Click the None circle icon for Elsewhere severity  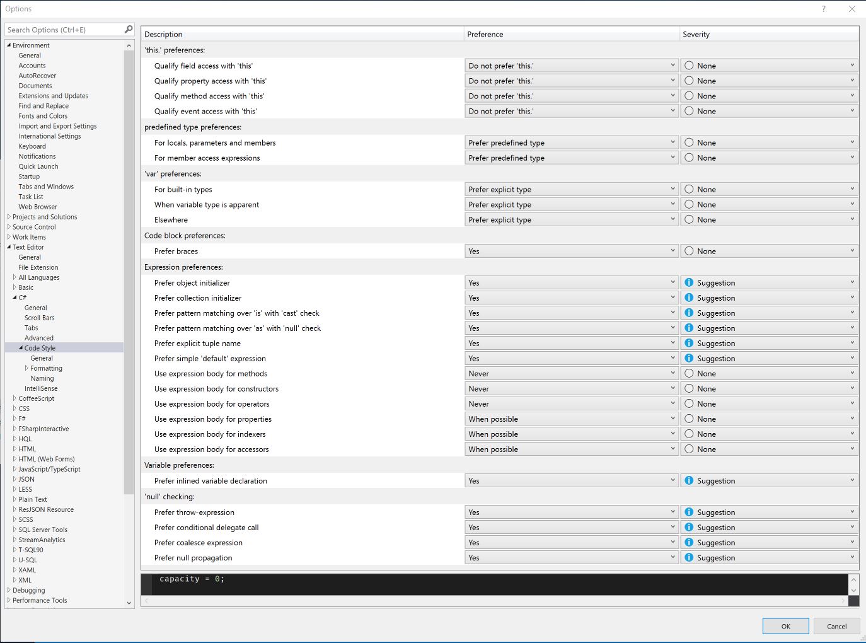coord(689,220)
